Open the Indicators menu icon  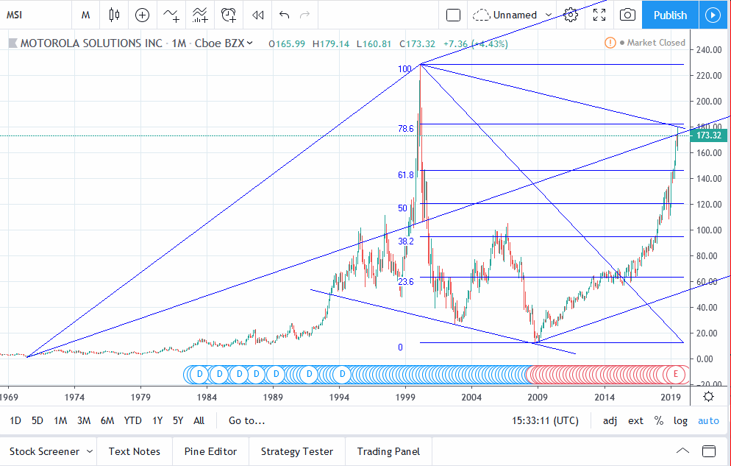pos(171,15)
